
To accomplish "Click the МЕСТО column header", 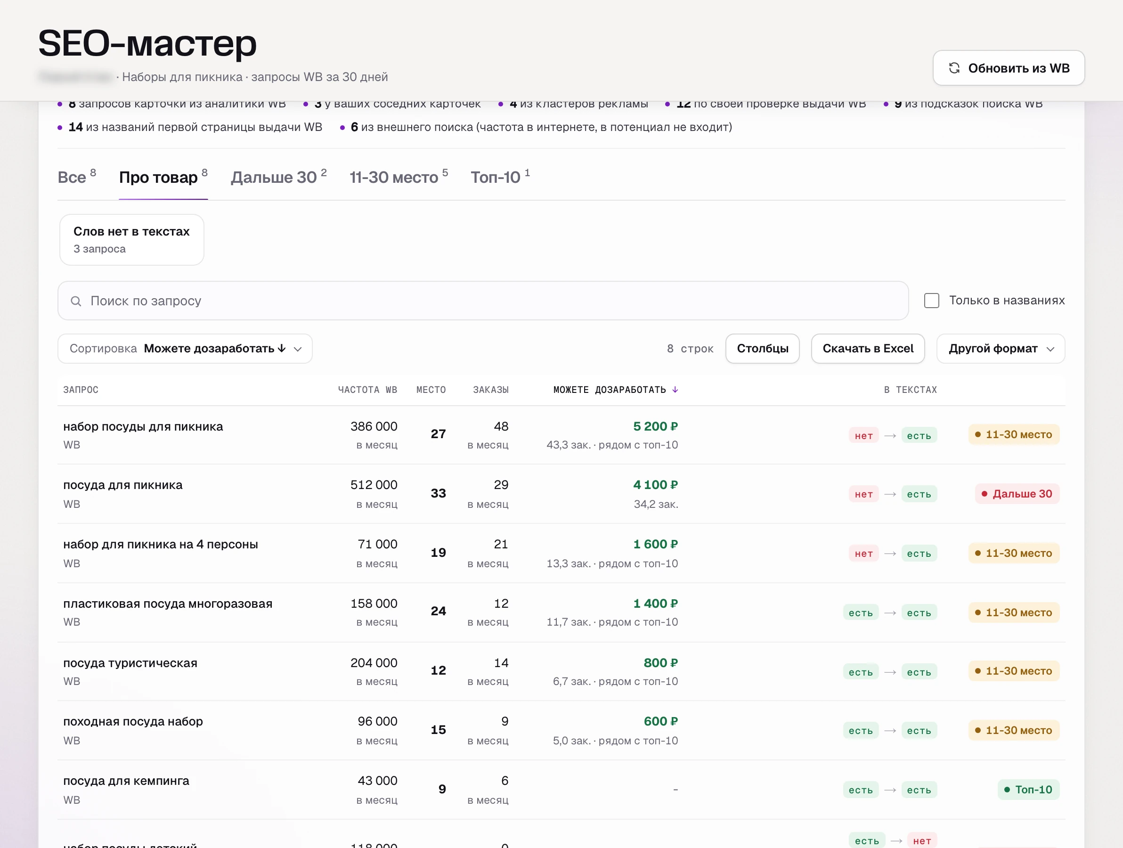I will pos(431,390).
